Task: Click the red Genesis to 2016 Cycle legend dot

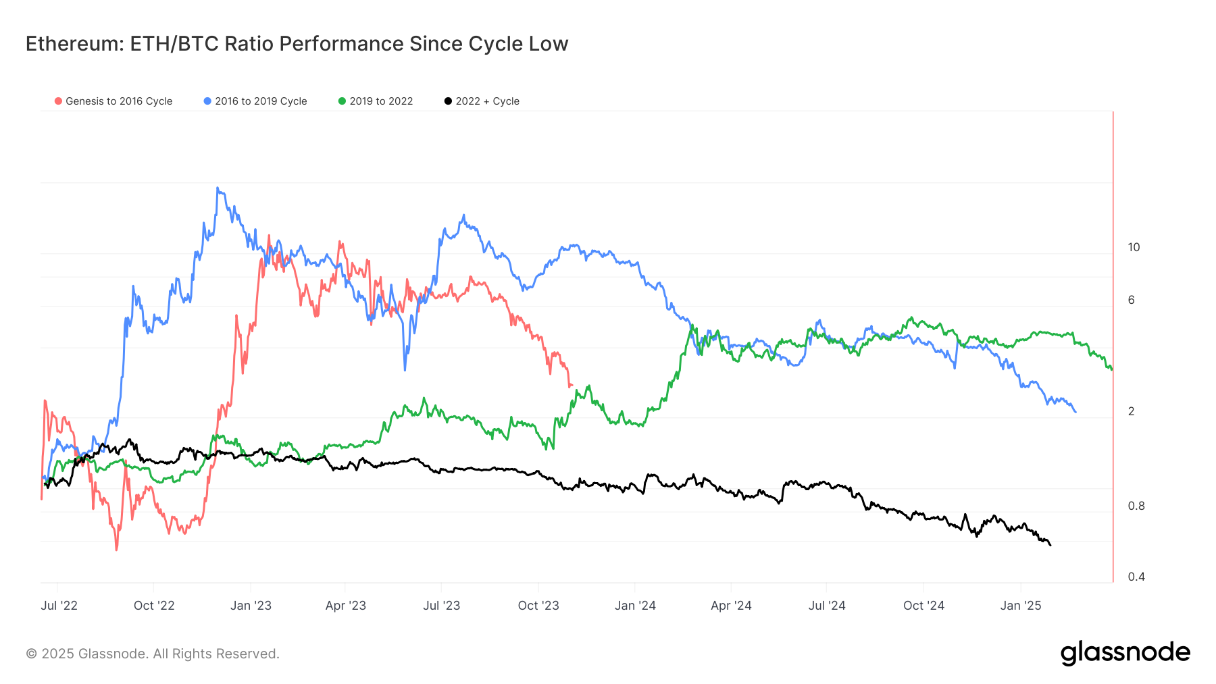Action: point(59,101)
